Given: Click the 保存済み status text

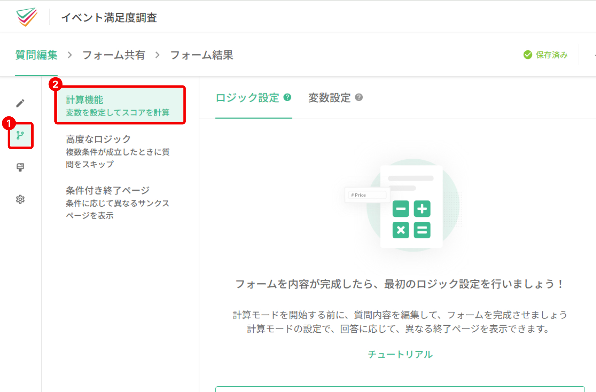Looking at the screenshot, I should (x=552, y=55).
